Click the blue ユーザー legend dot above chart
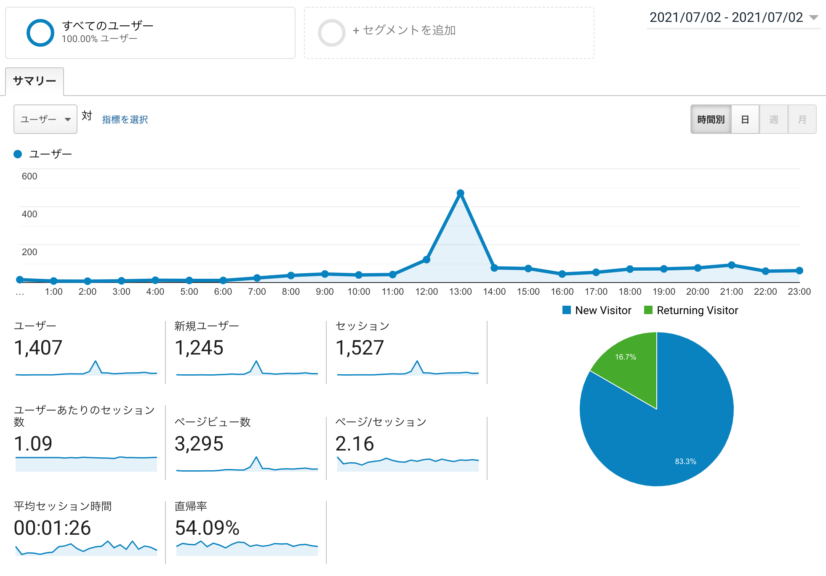 pos(18,154)
